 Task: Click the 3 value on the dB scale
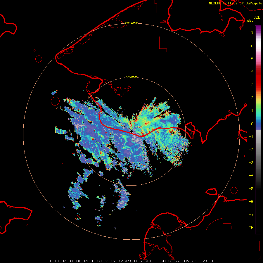click(x=252, y=85)
